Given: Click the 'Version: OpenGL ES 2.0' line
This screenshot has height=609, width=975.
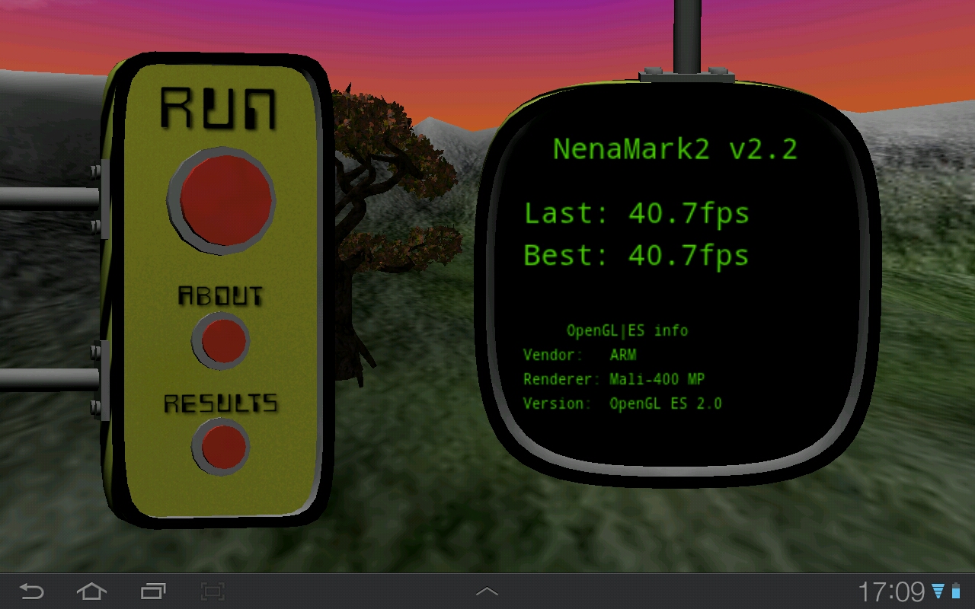Looking at the screenshot, I should (x=622, y=403).
